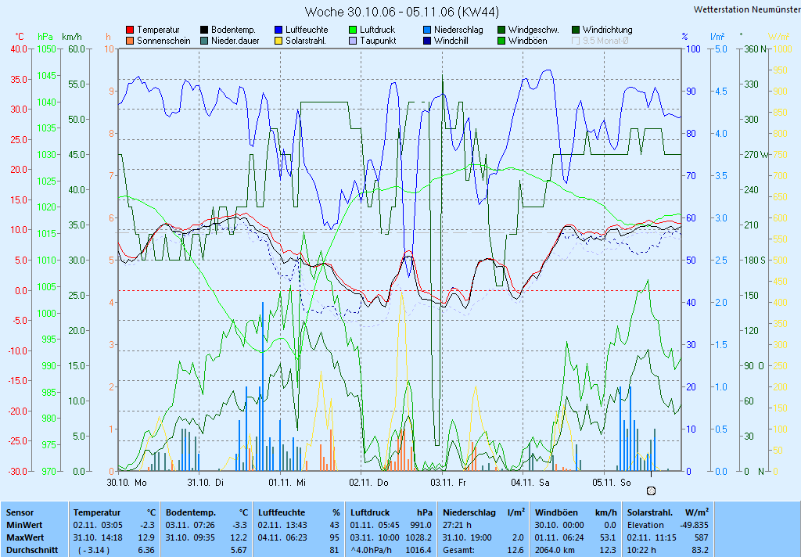
Task: Click the yellow Solarstrahl. legend swatch
Action: pyautogui.click(x=278, y=41)
